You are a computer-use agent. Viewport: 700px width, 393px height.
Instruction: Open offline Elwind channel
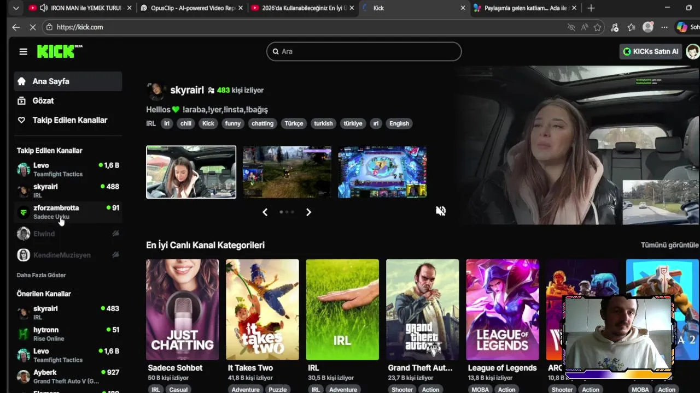point(68,234)
